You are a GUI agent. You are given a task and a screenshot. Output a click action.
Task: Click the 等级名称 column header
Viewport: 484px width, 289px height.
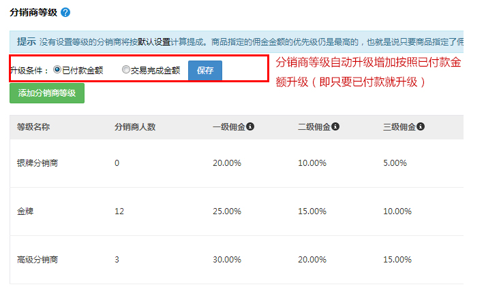click(x=33, y=126)
